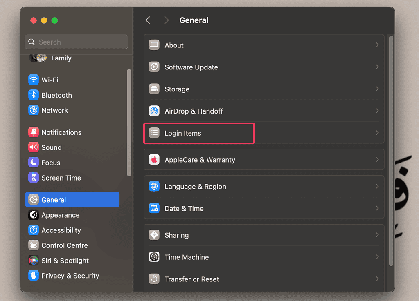Click the Transfer or Reset icon
The image size is (419, 301).
pyautogui.click(x=154, y=279)
